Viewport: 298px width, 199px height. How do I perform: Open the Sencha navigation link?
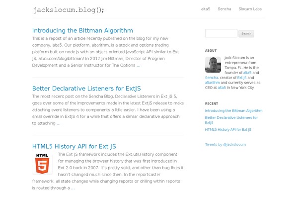pyautogui.click(x=224, y=9)
